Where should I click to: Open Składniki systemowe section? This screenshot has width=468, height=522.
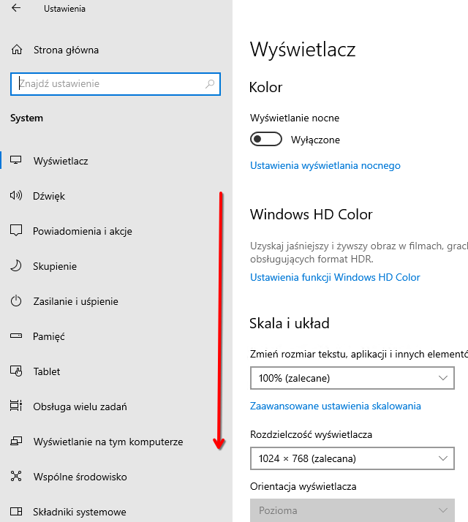79,512
